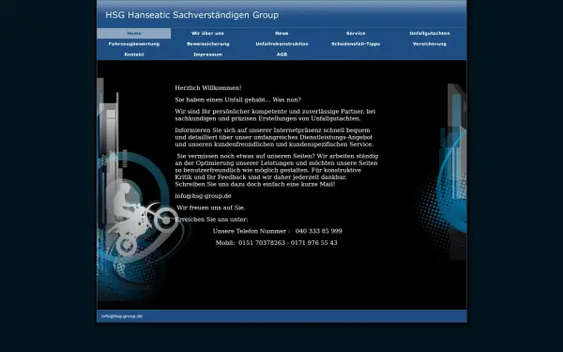563x352 pixels.
Task: Click mobile number 0171 976 55 43
Action: (314, 243)
